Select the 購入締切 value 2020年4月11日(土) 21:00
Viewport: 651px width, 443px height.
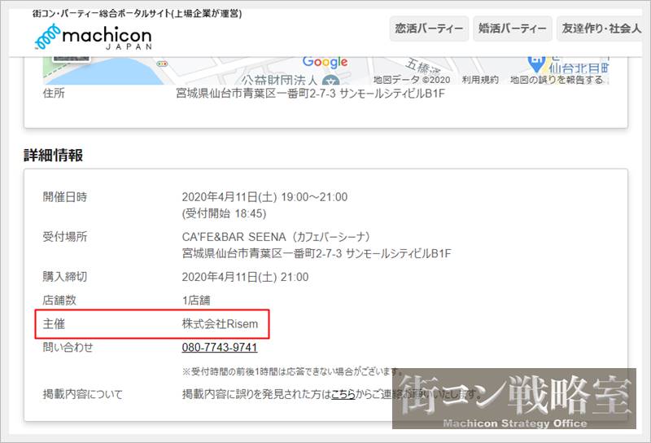[245, 277]
